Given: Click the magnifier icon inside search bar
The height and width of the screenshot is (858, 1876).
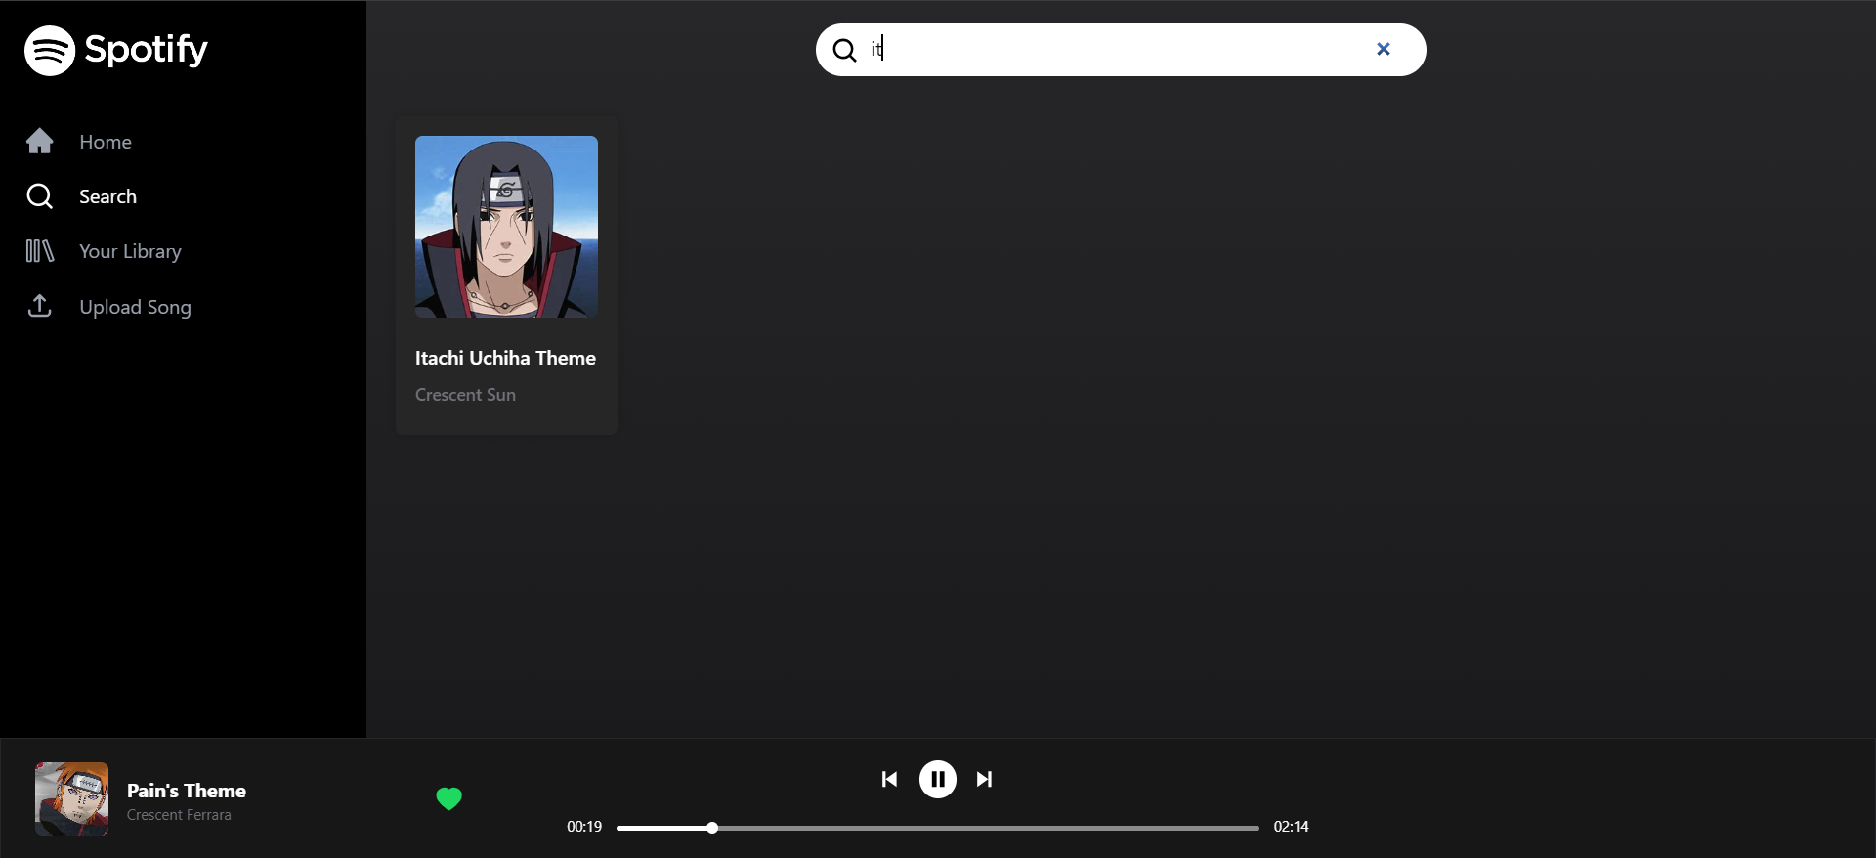Looking at the screenshot, I should [844, 50].
